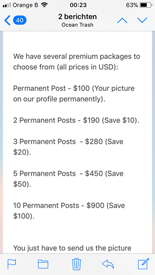The width and height of the screenshot is (155, 275).
Task: Move message using the folder icon
Action: pos(43,264)
